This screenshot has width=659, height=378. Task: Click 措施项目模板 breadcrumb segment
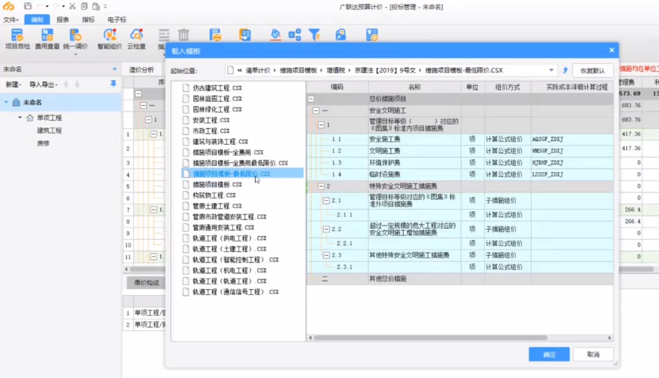[298, 70]
